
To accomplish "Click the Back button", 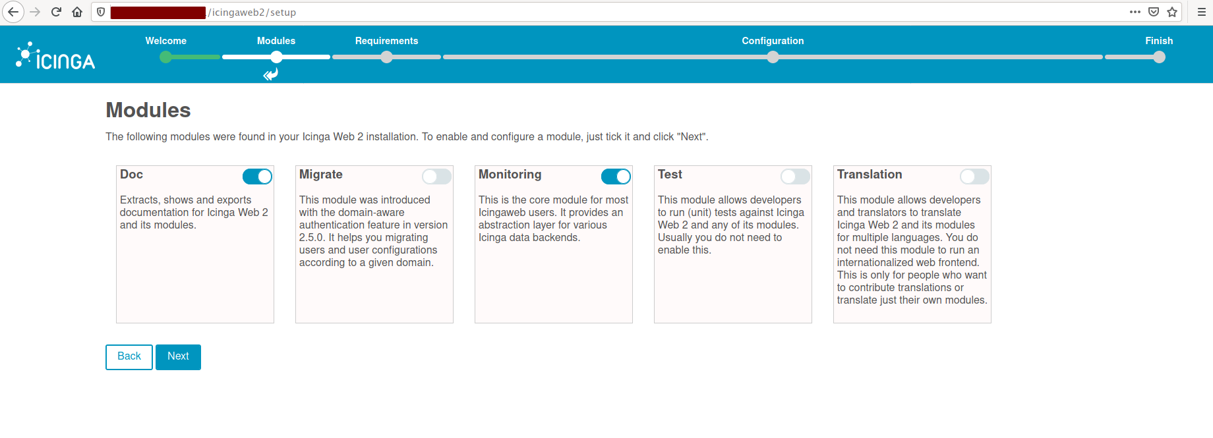I will click(x=129, y=357).
